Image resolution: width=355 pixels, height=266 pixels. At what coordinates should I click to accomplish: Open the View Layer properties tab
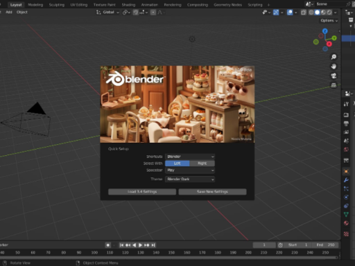point(346,132)
